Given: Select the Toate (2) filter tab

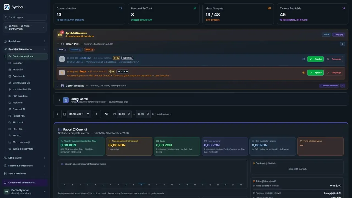Looking at the screenshot, I should [62, 50].
